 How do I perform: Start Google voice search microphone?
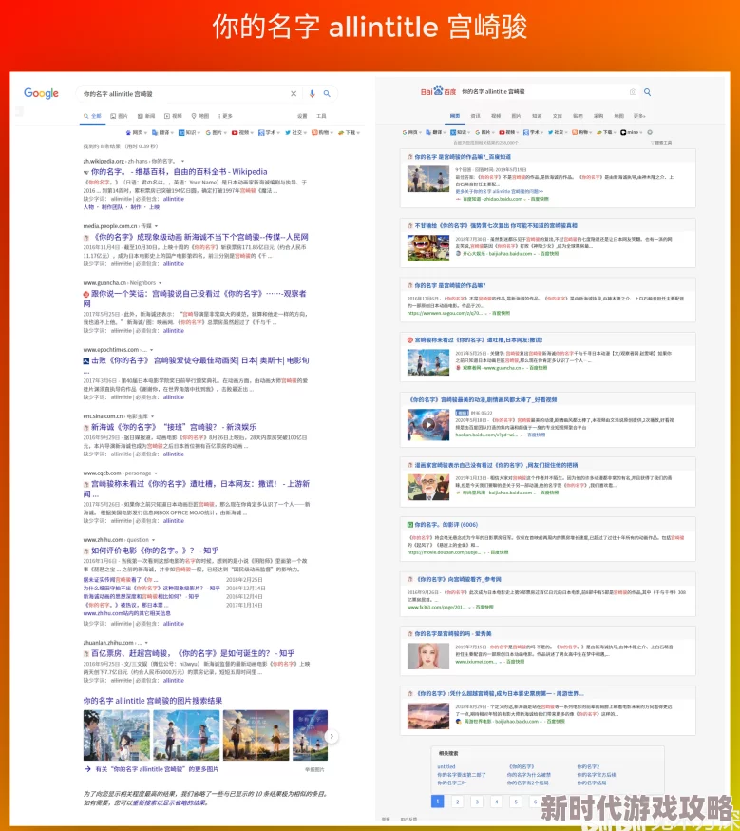tap(312, 94)
